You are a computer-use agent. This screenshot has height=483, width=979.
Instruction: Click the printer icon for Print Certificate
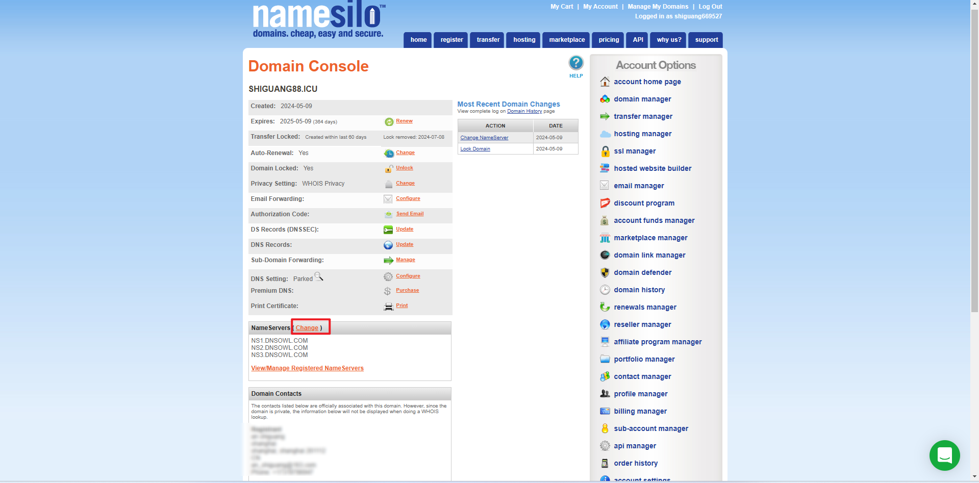click(388, 306)
